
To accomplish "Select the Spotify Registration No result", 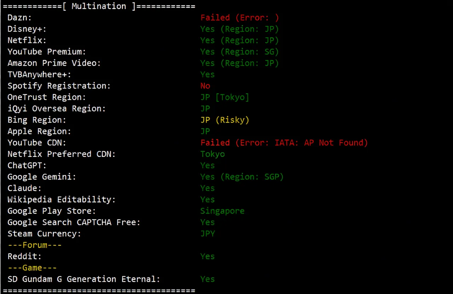I will [205, 86].
